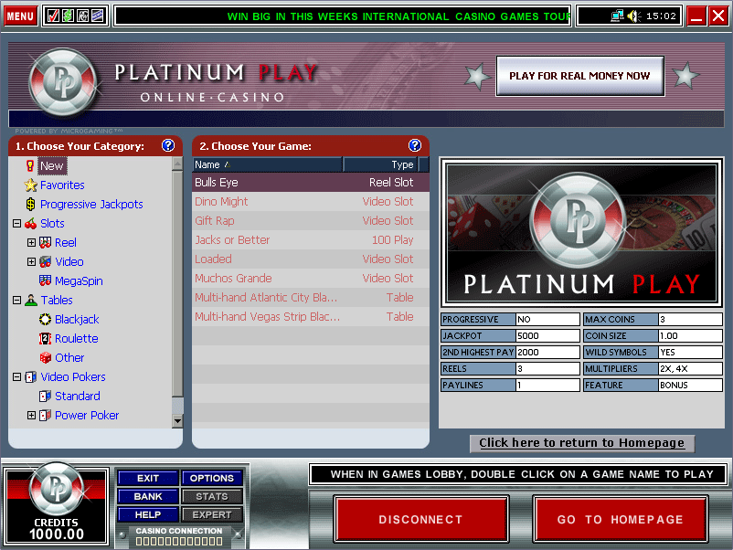
Task: Click the New category exclamation icon
Action: tap(30, 165)
